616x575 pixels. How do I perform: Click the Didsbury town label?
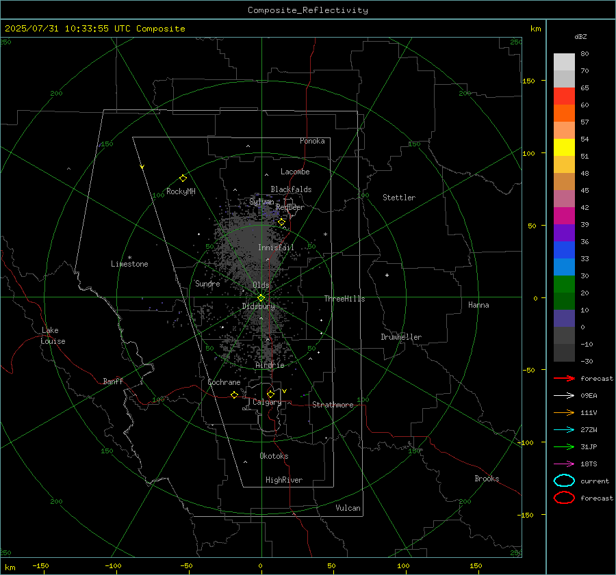(x=258, y=306)
